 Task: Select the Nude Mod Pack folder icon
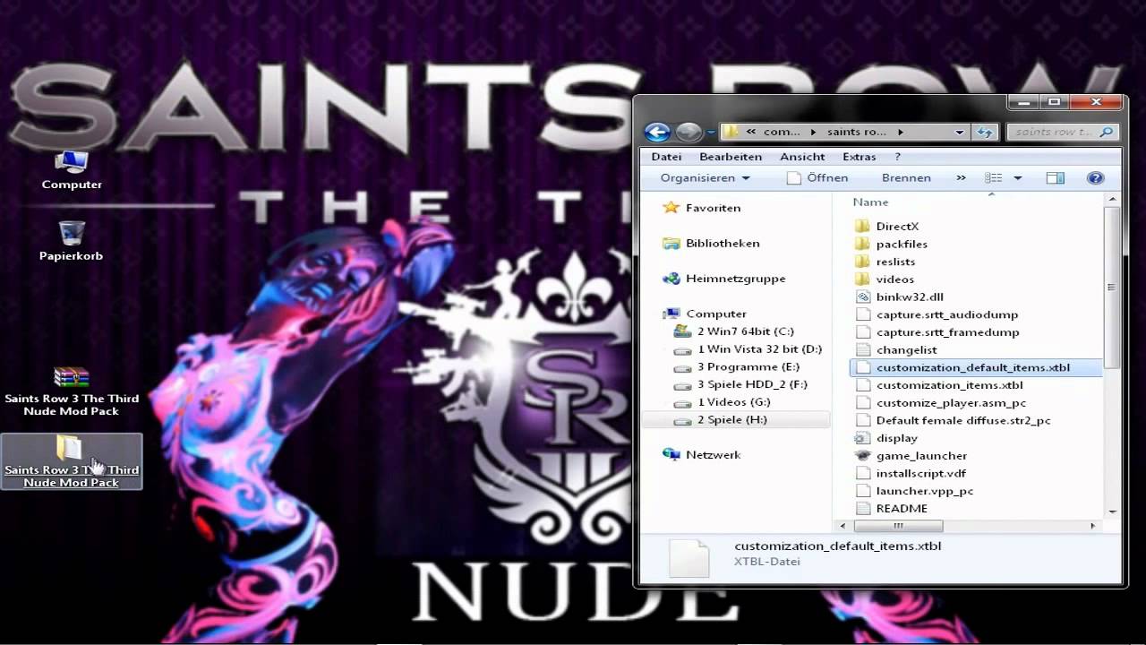(x=70, y=447)
